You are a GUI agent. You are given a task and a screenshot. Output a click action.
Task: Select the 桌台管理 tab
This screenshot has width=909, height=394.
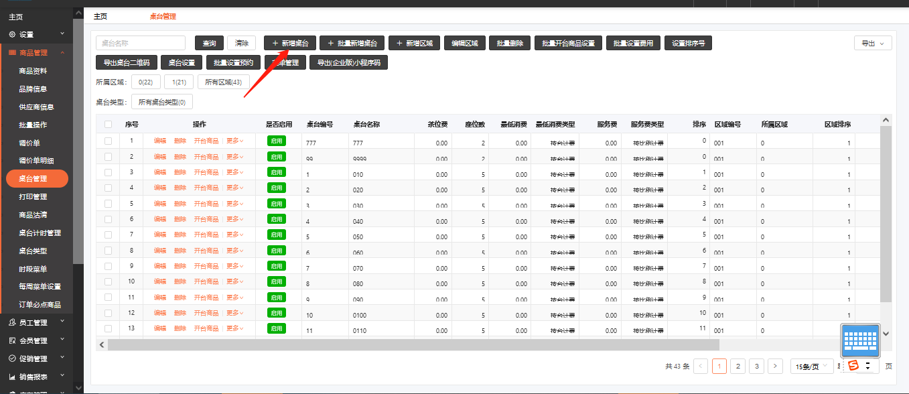click(163, 16)
